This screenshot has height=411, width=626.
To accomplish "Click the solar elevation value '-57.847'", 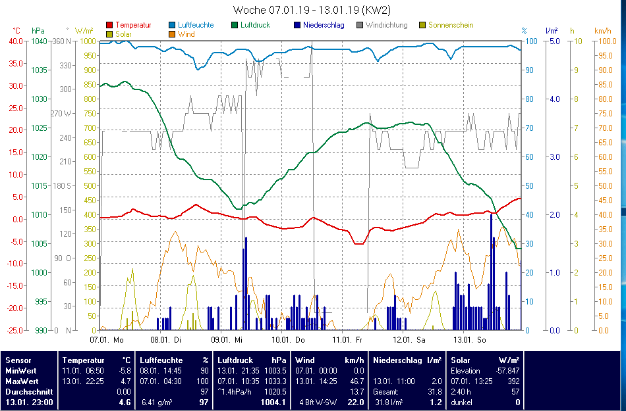I will pyautogui.click(x=507, y=370).
